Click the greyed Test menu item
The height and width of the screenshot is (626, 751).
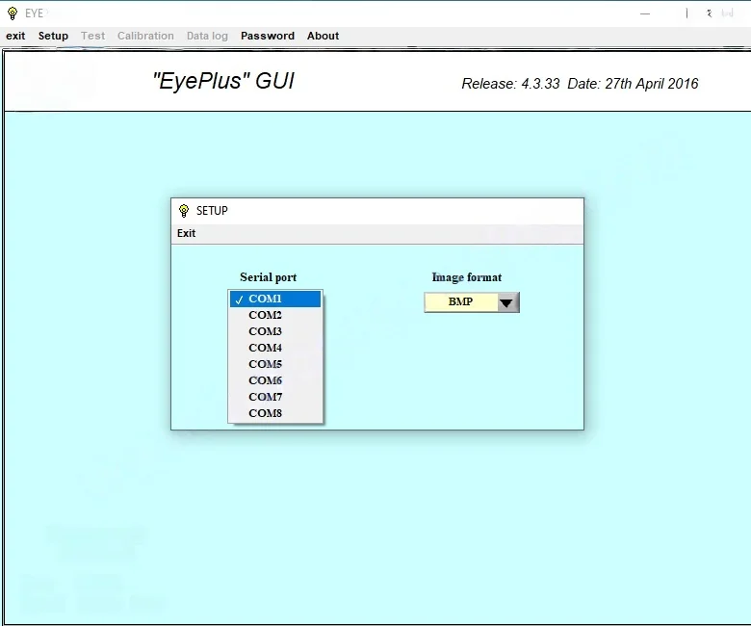coord(93,36)
